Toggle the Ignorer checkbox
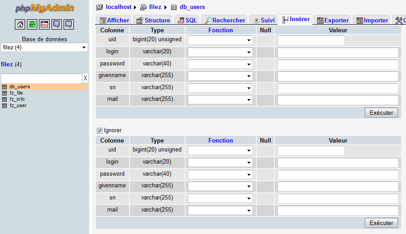Viewport: 406px width, 234px height. [99, 130]
